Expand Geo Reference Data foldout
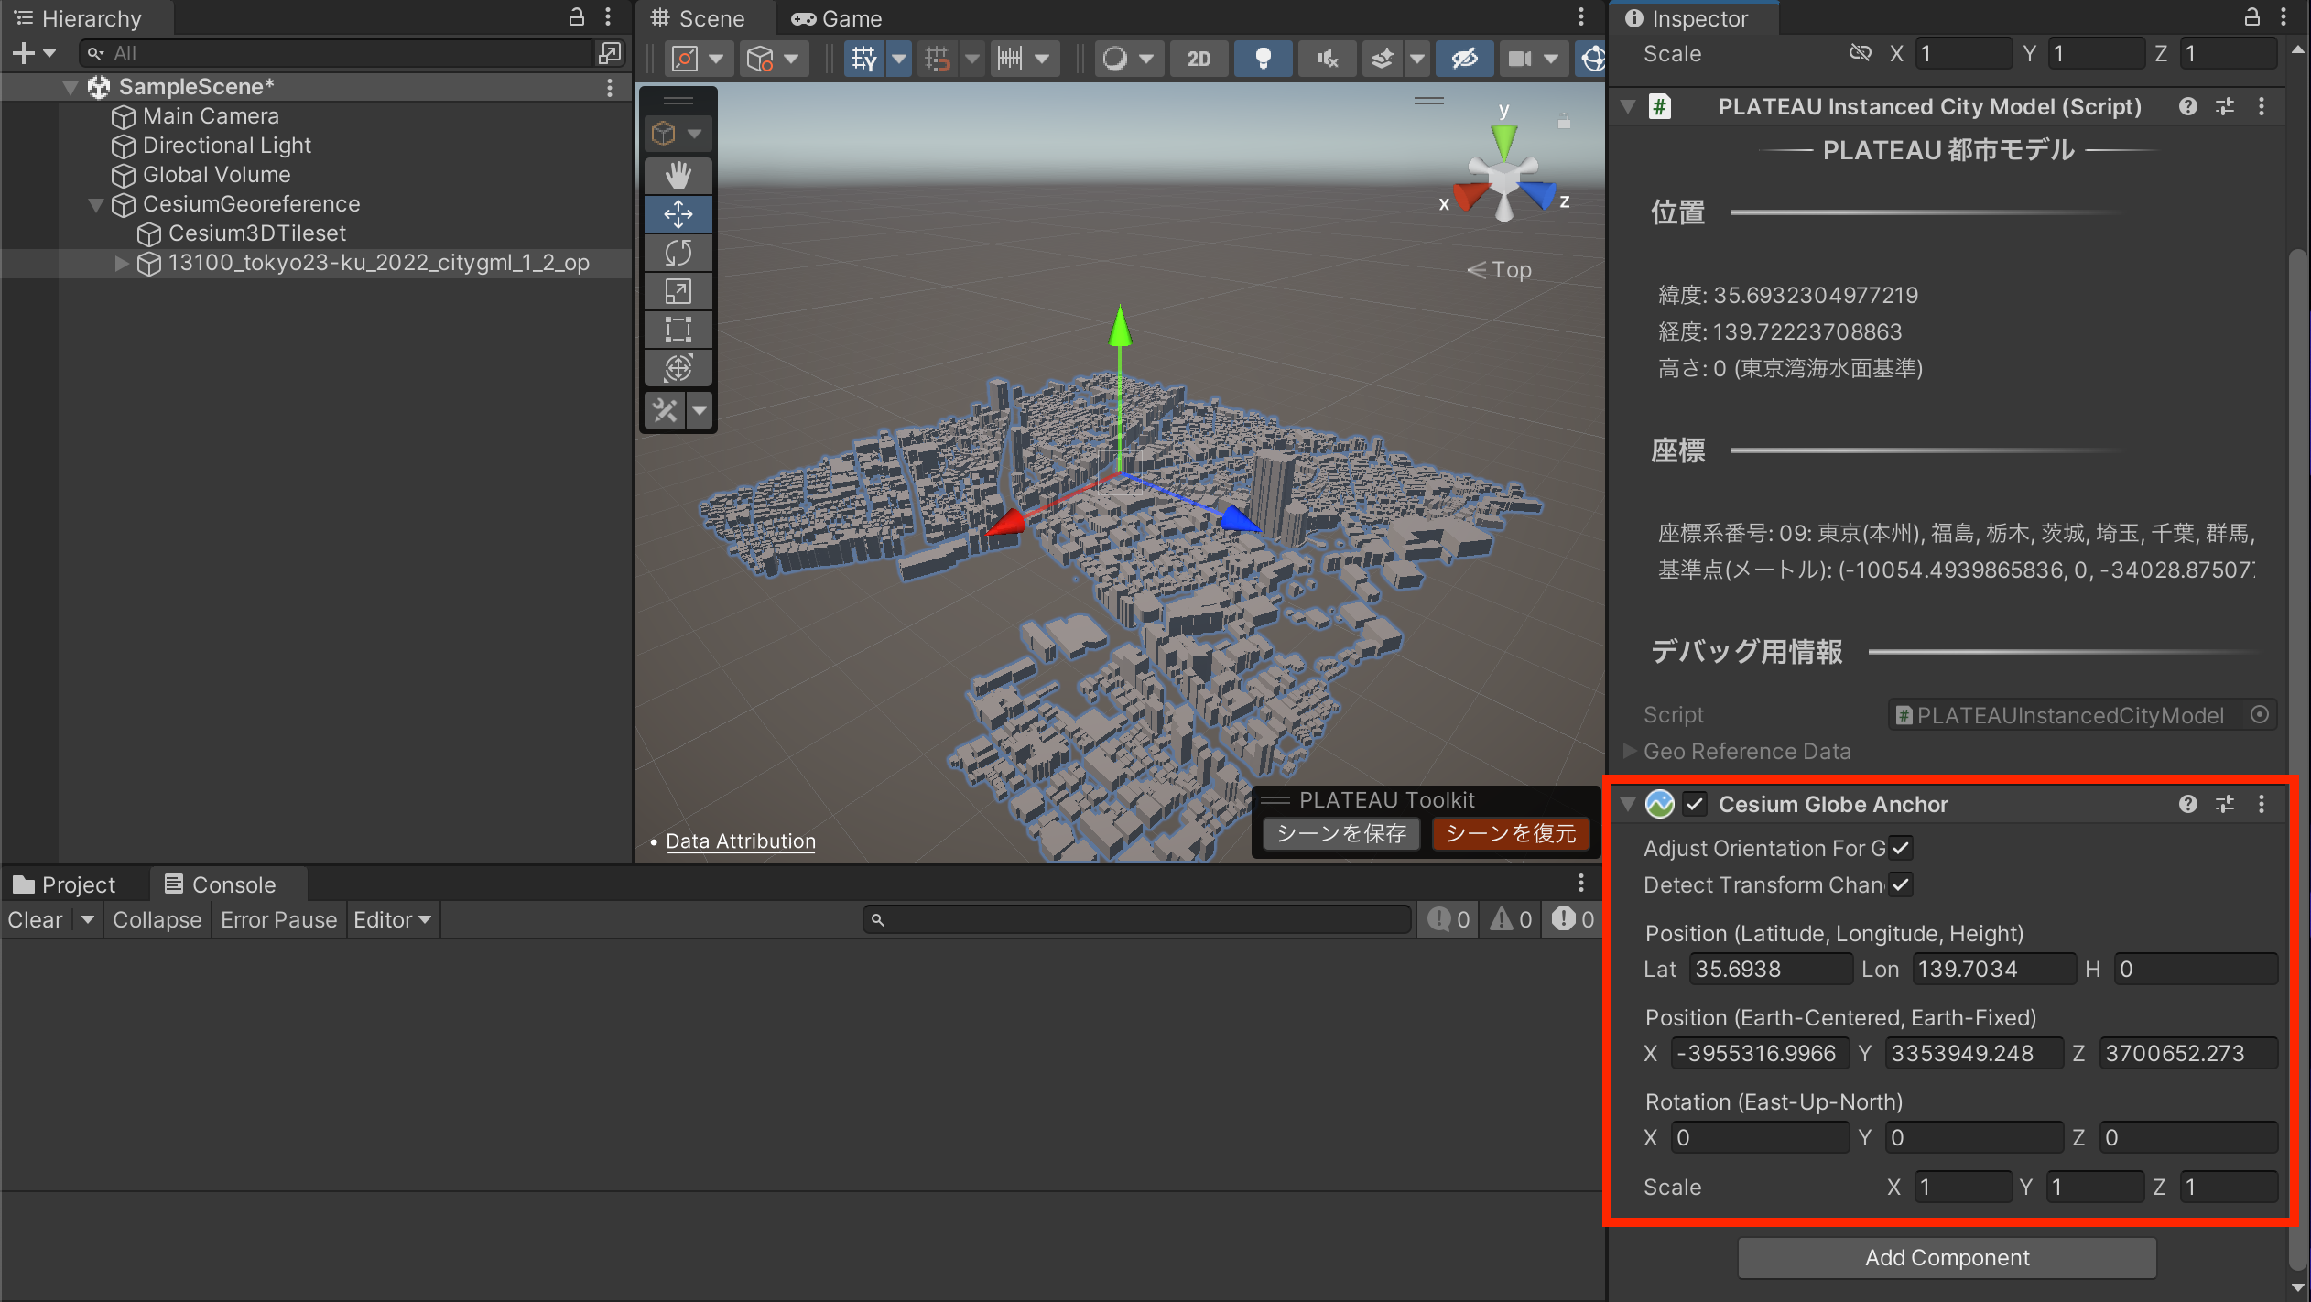Screen dimensions: 2311x1302 (1630, 751)
